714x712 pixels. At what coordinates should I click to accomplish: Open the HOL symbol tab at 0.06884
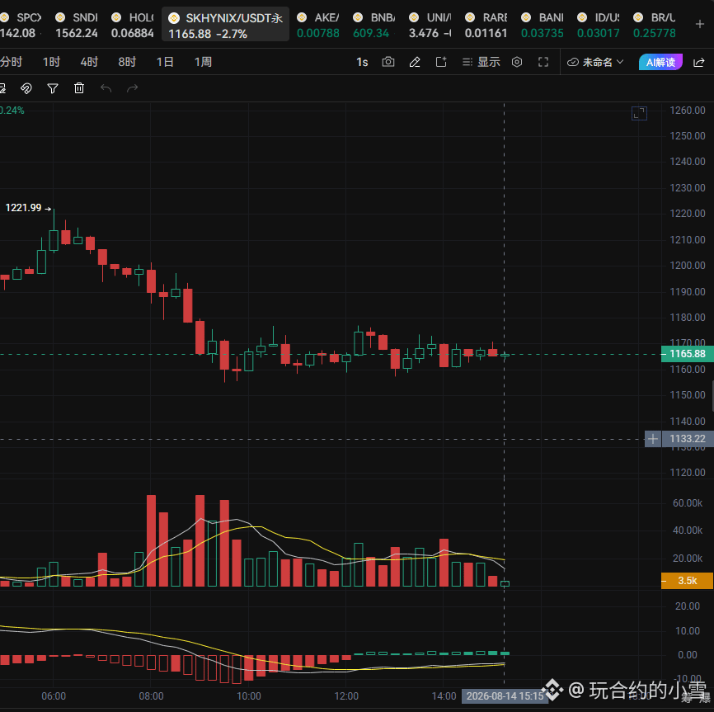click(x=133, y=25)
